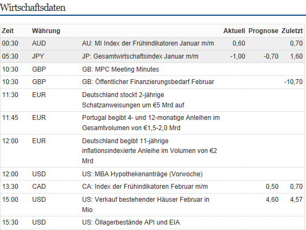Click the Prognose column header
Image resolution: width=306 pixels, height=230 pixels.
point(263,31)
